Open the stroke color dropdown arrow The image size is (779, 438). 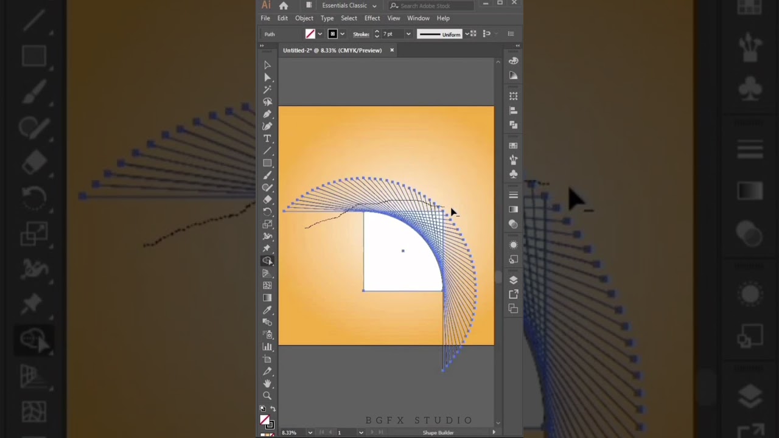[x=342, y=34]
